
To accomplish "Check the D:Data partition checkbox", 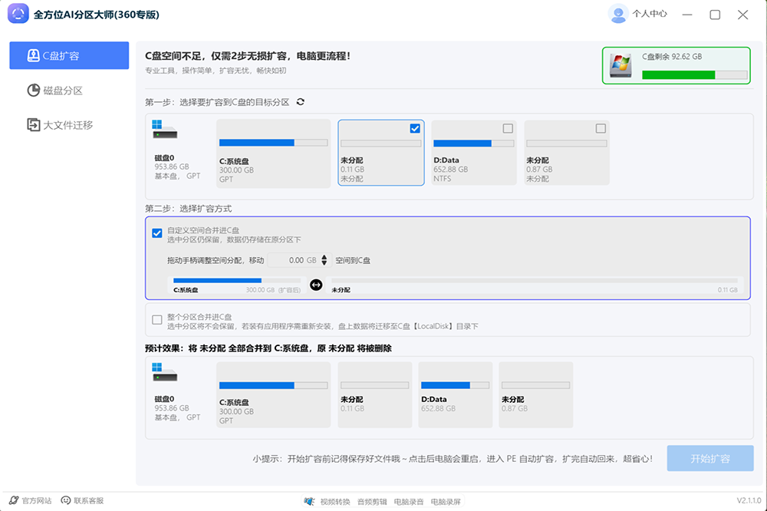I will tap(507, 129).
